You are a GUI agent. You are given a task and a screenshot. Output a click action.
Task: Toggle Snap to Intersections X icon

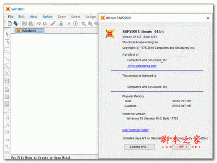7,132
